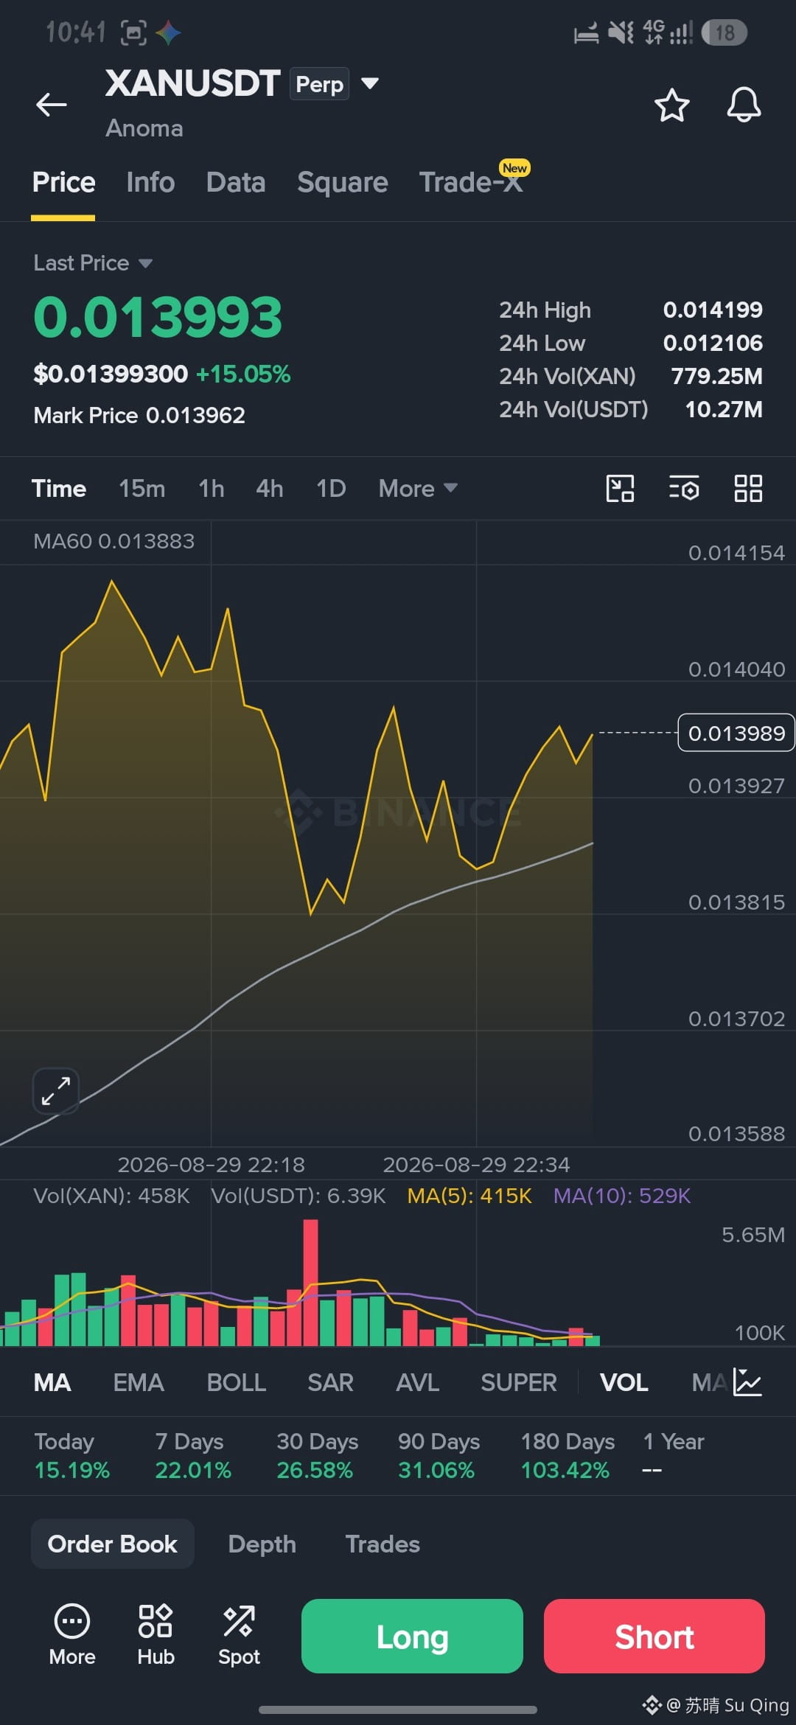The image size is (796, 1725).
Task: Select the 1h interval
Action: (x=212, y=488)
